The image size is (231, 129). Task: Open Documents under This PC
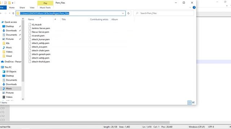(11, 80)
